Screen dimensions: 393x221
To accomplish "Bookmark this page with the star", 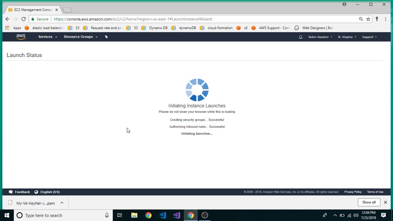I will click(368, 19).
